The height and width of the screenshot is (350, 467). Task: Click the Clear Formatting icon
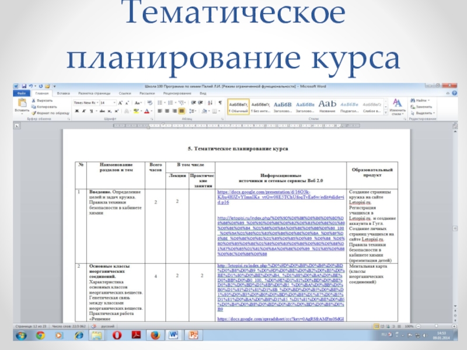(x=150, y=103)
